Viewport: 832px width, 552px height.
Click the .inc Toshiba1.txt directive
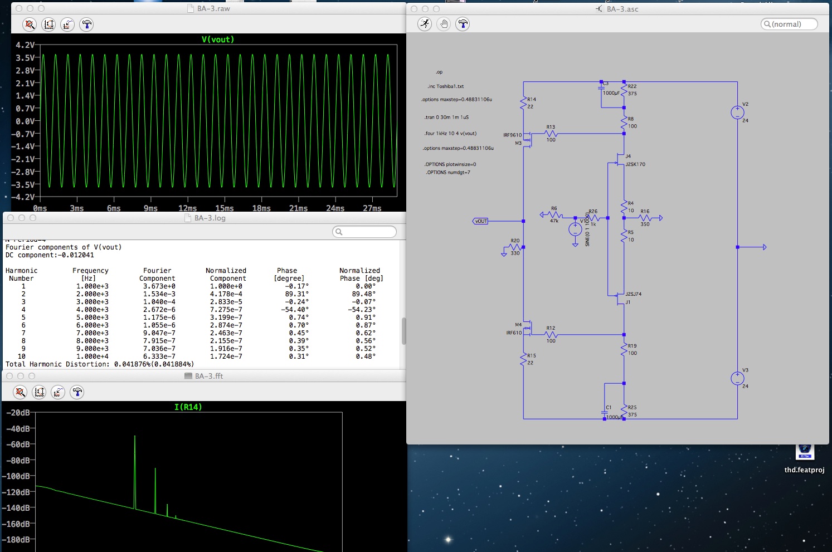[445, 86]
